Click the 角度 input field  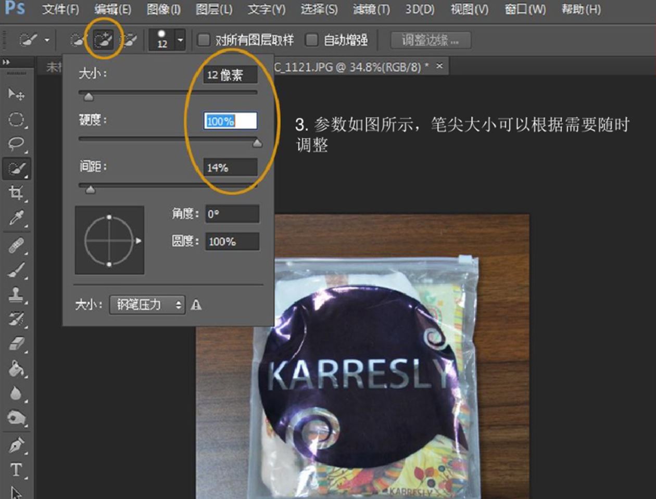(x=232, y=214)
